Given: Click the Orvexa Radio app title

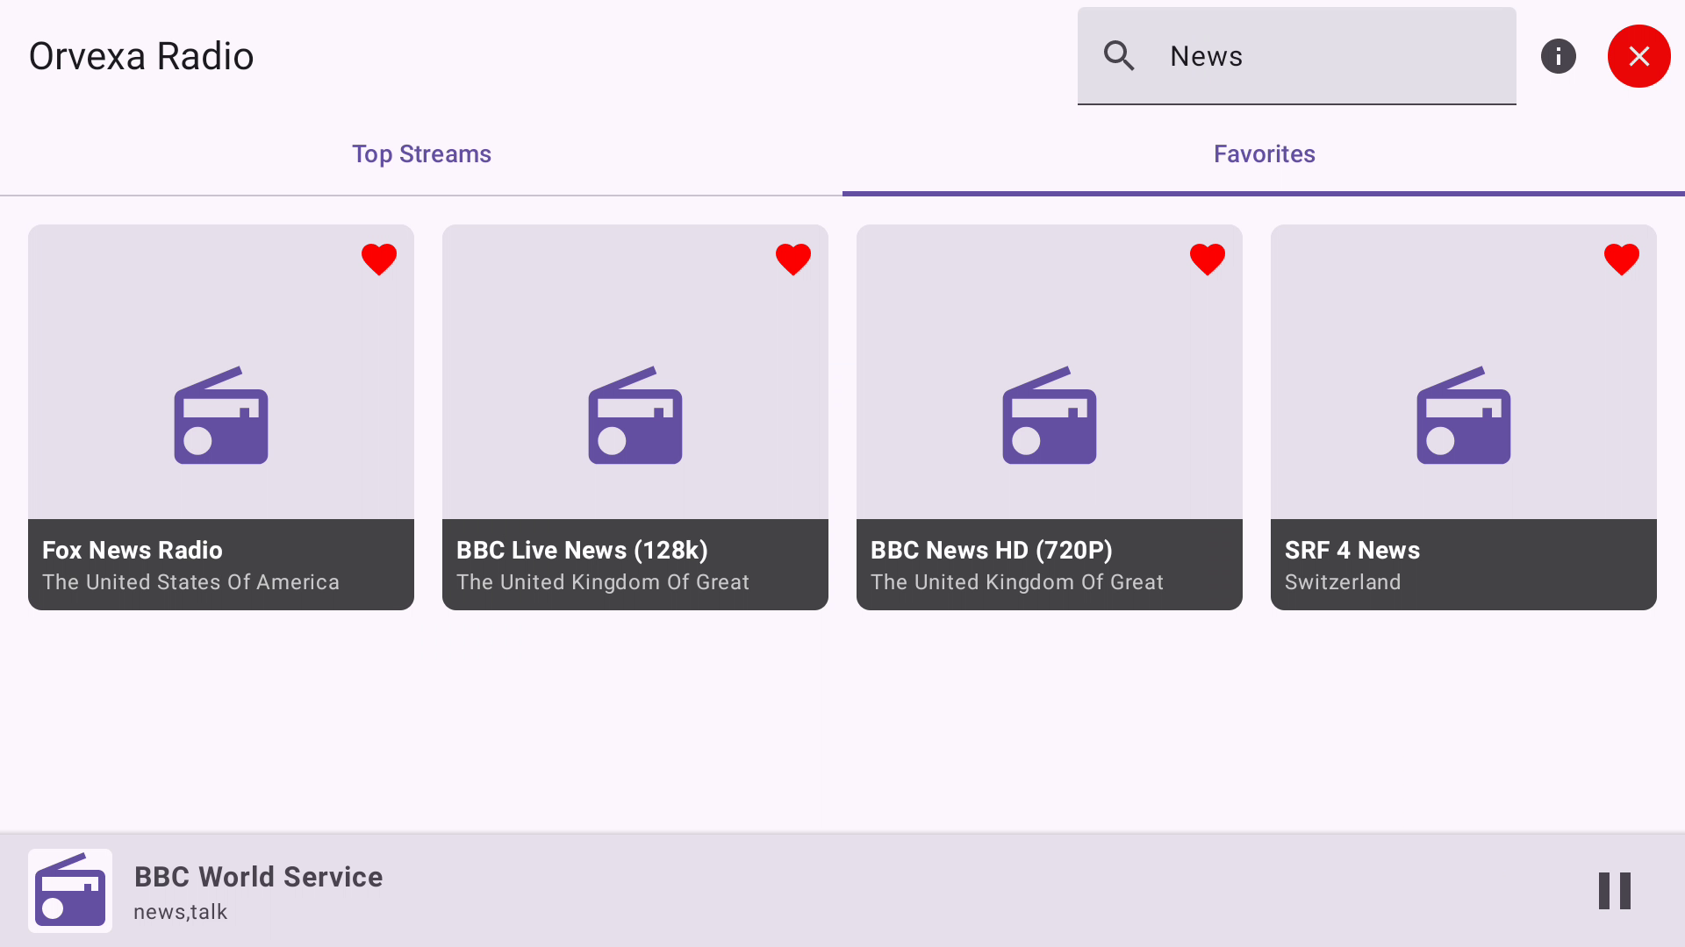Looking at the screenshot, I should coord(141,56).
